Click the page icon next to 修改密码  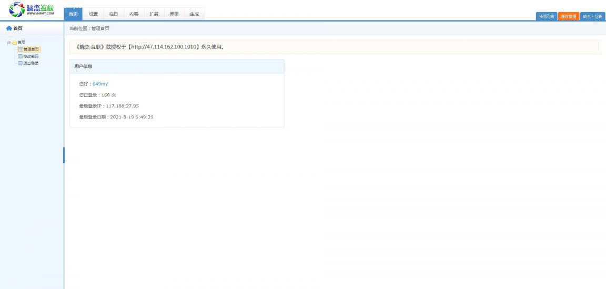pos(21,56)
